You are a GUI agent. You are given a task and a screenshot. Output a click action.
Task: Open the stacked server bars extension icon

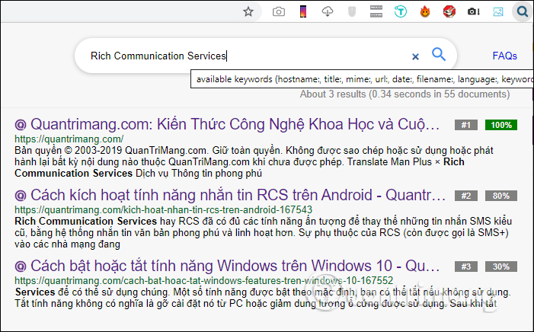[376, 12]
